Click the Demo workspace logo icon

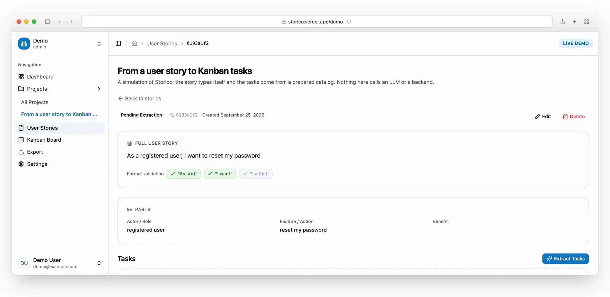pyautogui.click(x=24, y=44)
